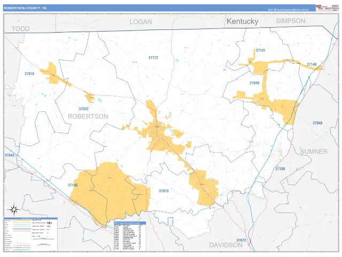The image size is (342, 257).
Task: Click the 'ROBERTSON' county name label
Action: tap(88, 116)
